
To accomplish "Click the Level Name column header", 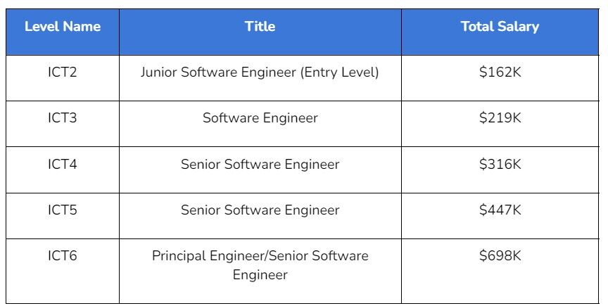I will (63, 27).
